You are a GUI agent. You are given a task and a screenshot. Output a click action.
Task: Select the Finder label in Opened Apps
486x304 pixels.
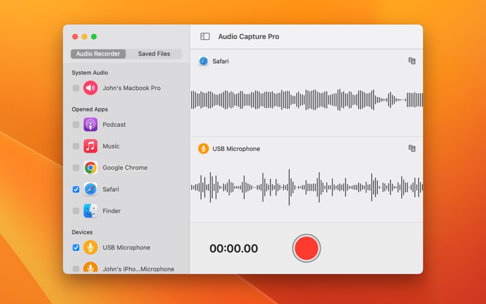pos(112,211)
